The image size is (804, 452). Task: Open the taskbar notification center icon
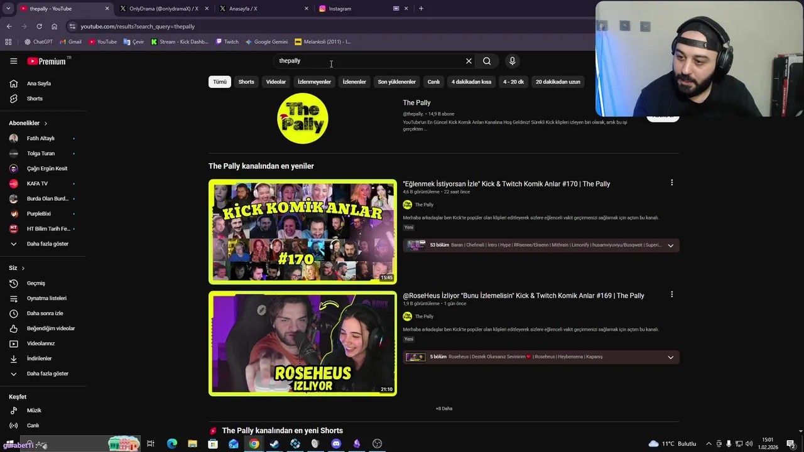791,444
